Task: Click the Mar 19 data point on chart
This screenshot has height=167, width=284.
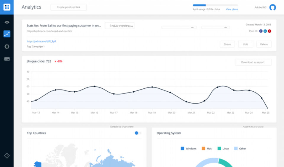Action: click(152, 87)
